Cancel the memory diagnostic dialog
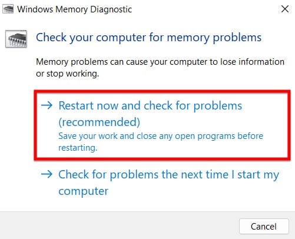Image resolution: width=295 pixels, height=239 pixels. click(264, 227)
